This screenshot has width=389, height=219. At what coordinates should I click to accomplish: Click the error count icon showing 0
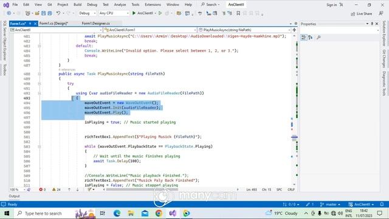coord(41,189)
